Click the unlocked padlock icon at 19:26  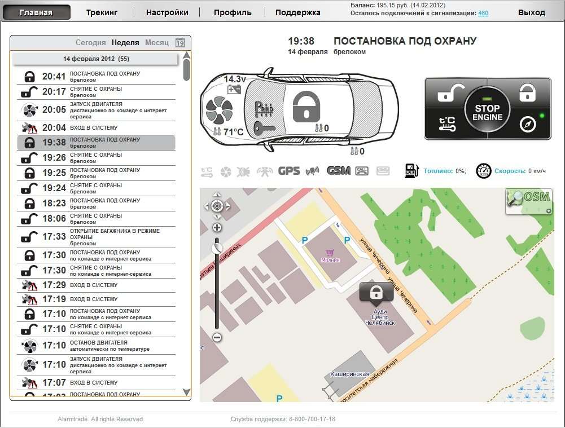29,158
